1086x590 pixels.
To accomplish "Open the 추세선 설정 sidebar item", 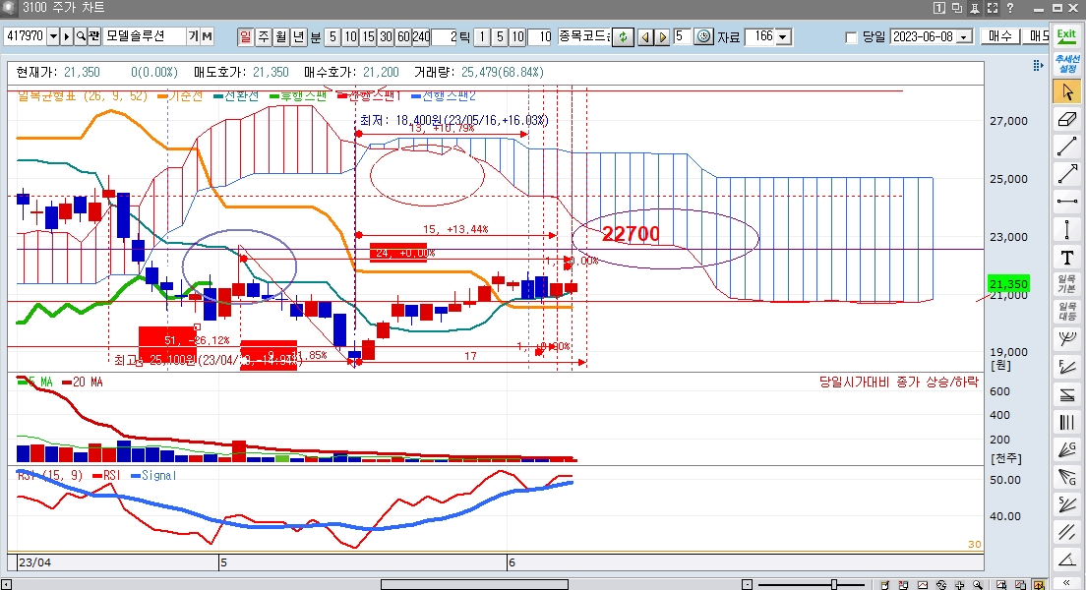I will (x=1066, y=63).
